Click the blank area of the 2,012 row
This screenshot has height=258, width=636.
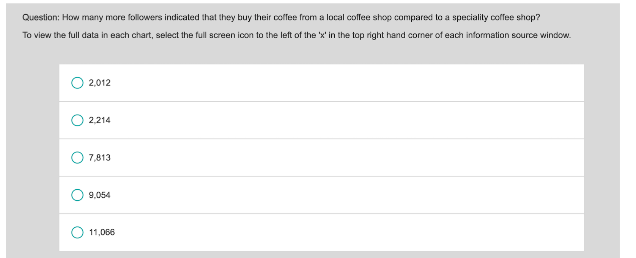point(342,83)
